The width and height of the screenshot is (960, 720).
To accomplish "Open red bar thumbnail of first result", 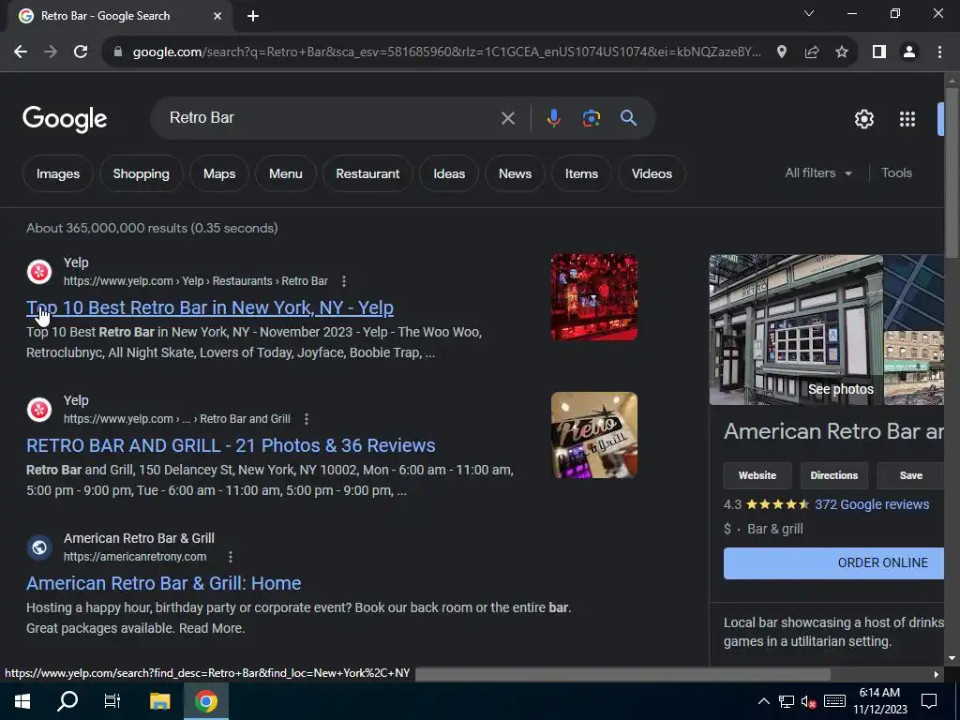I will (x=593, y=297).
